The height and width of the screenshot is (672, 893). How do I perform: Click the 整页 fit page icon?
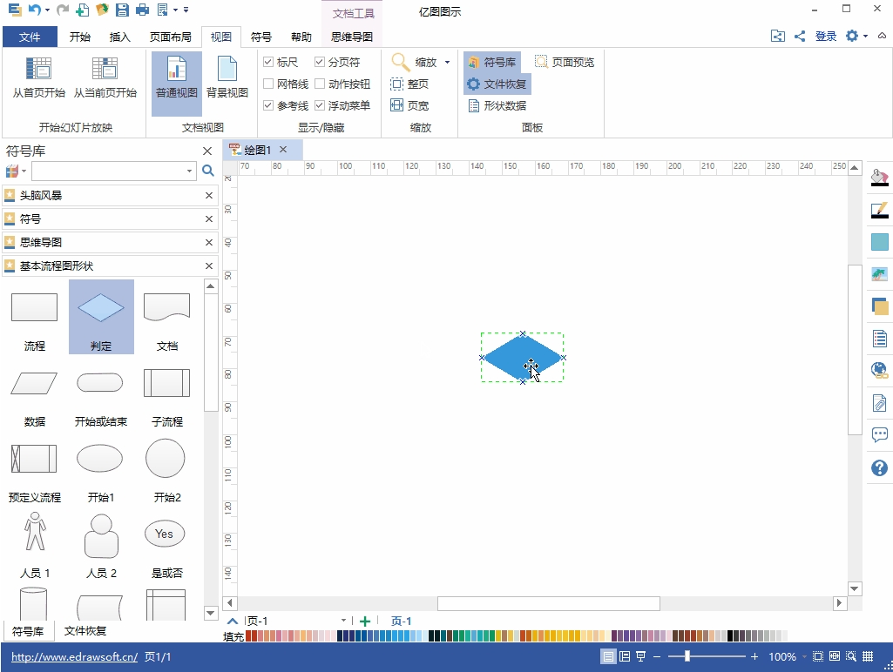[x=397, y=84]
